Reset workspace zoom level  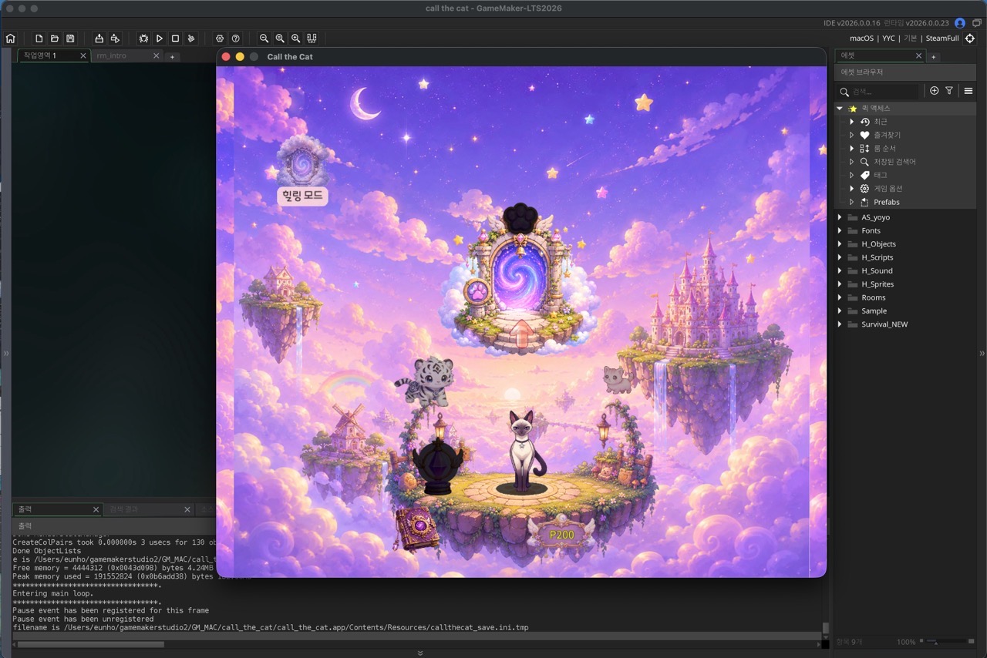point(280,39)
